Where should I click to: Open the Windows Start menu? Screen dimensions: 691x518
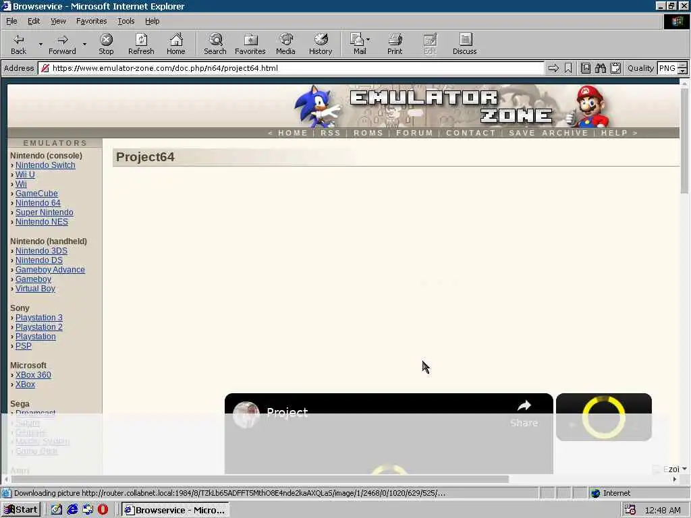click(x=21, y=510)
